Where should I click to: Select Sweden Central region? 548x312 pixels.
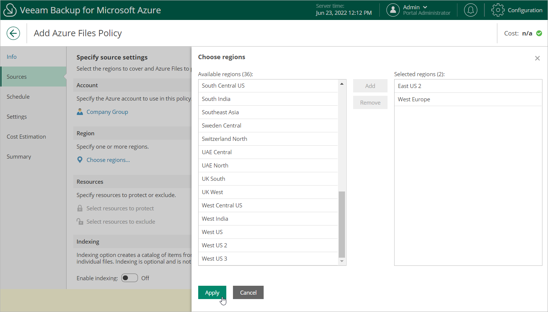point(268,125)
